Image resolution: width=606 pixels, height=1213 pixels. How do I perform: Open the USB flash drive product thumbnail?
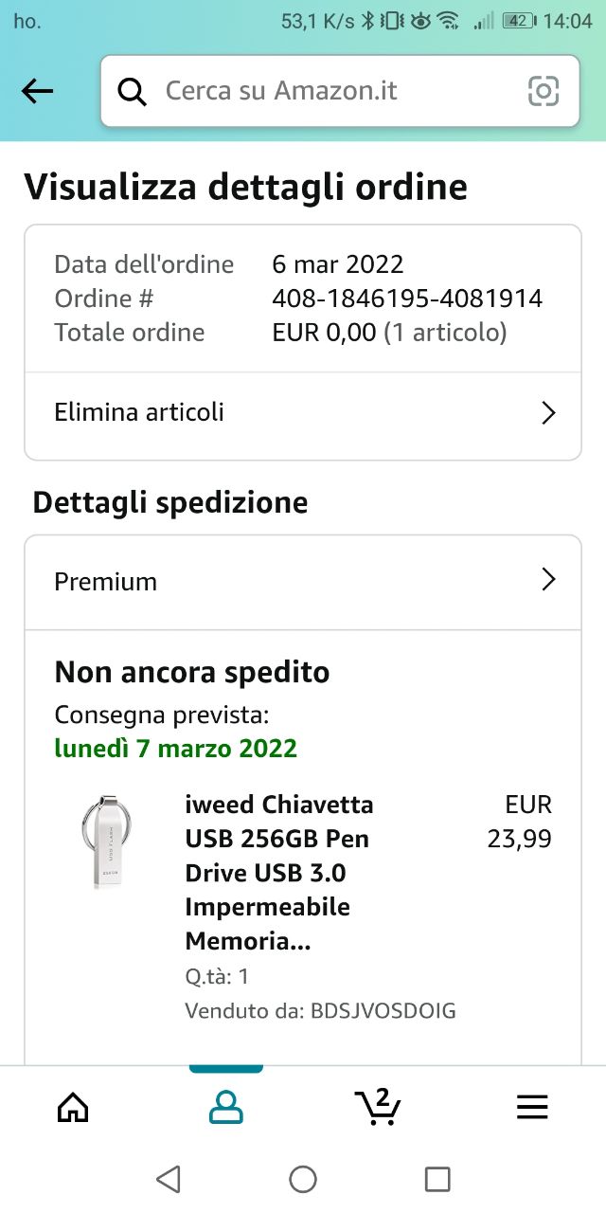pyautogui.click(x=105, y=842)
